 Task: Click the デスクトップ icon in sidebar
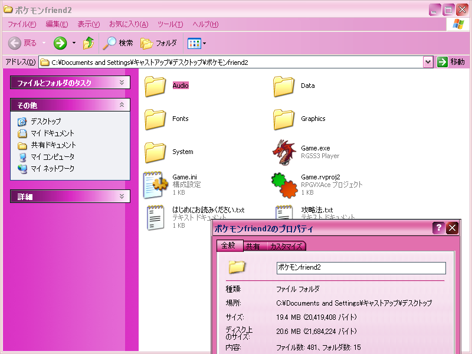pos(22,122)
